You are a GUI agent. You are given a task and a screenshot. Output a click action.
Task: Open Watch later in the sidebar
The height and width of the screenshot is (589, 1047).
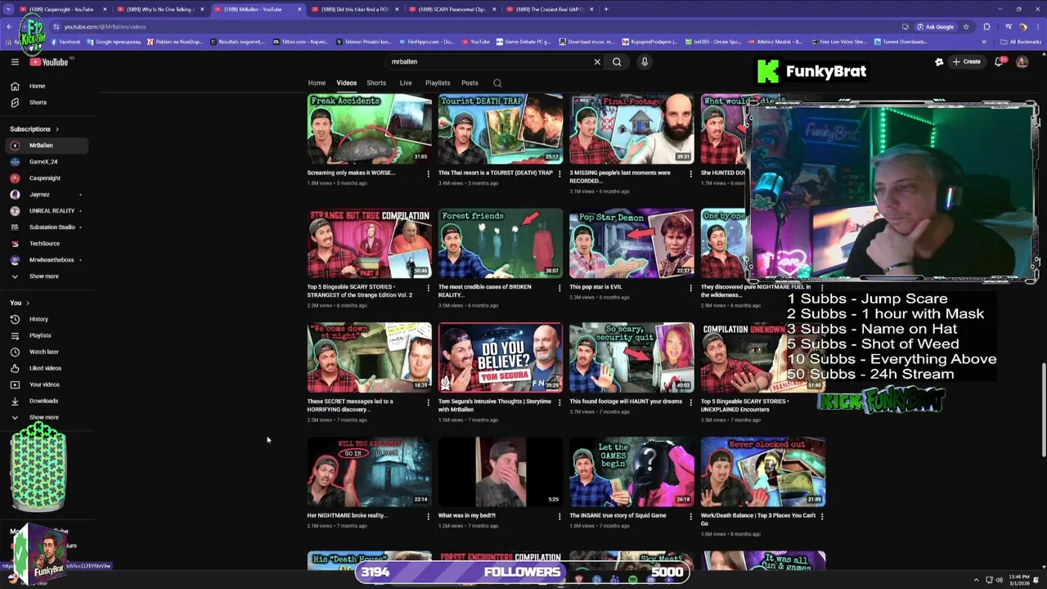click(x=47, y=352)
